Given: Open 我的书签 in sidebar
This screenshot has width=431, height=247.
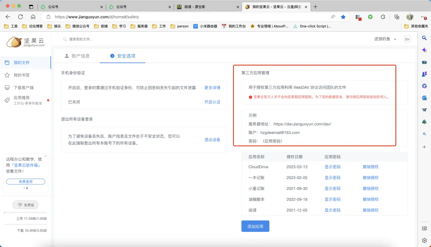Looking at the screenshot, I should point(22,75).
